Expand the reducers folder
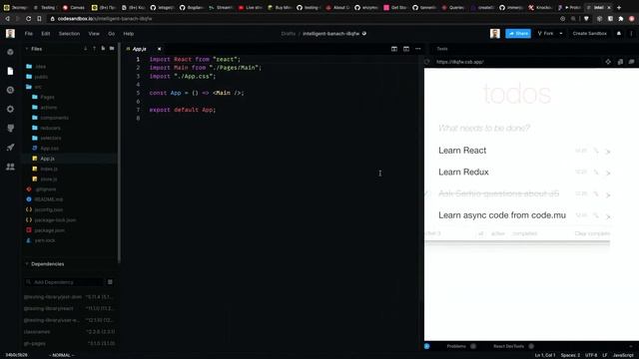Screen dimensions: 639x359 tap(46, 128)
